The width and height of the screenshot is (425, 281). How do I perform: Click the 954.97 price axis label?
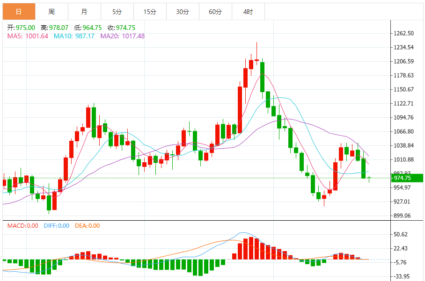(x=402, y=187)
